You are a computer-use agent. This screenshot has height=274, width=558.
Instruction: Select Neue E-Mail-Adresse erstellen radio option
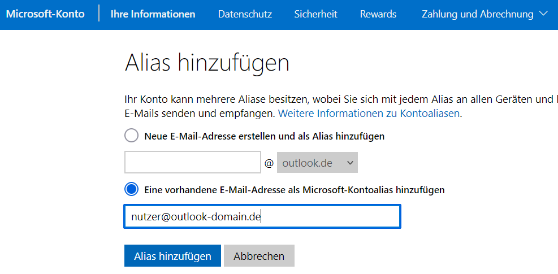pos(131,136)
